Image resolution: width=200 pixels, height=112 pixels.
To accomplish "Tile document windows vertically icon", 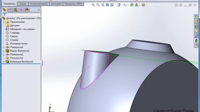I will point(181,5).
